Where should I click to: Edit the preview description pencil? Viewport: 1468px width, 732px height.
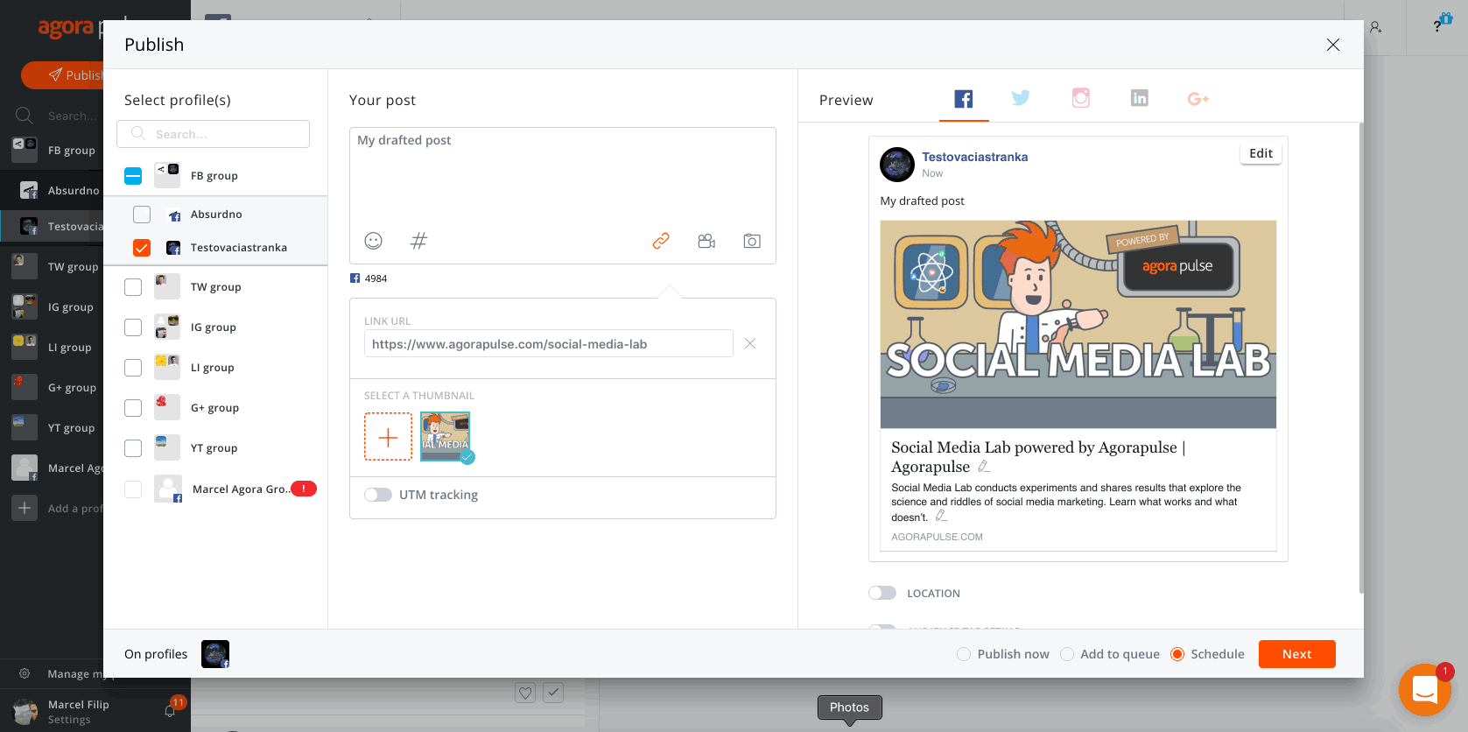(941, 517)
